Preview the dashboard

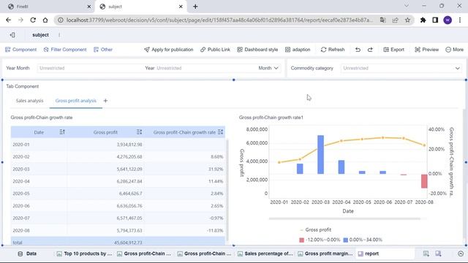(x=427, y=50)
